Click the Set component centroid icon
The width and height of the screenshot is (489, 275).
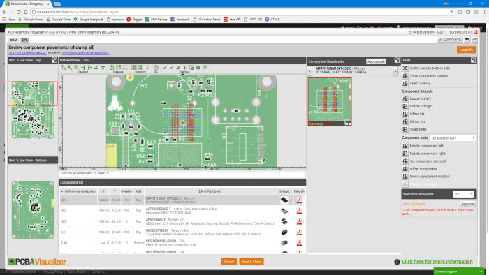click(x=405, y=161)
